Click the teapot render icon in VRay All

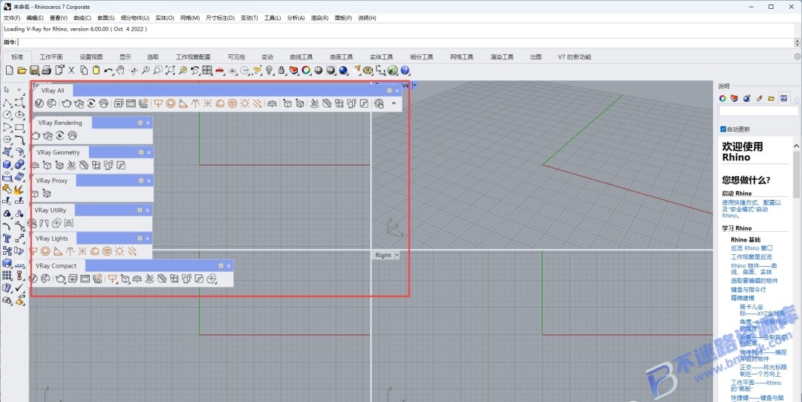[x=67, y=103]
